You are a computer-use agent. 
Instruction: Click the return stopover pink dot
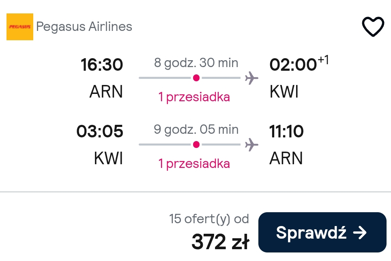196,144
